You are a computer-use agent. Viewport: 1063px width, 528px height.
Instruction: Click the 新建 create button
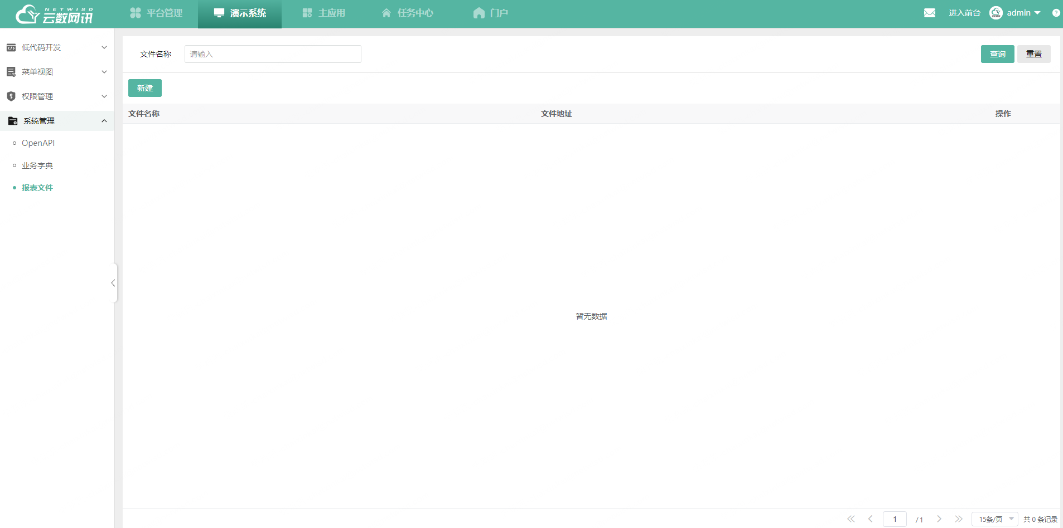[x=144, y=87]
